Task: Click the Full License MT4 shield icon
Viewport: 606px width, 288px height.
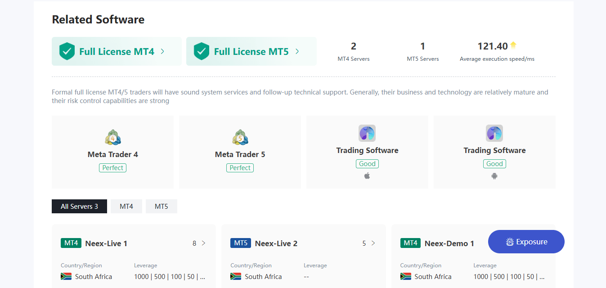Action: coord(67,51)
